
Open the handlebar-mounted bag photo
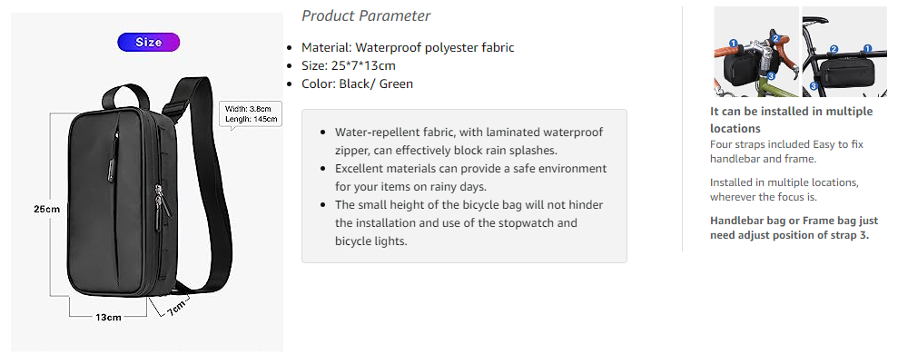coord(756,52)
